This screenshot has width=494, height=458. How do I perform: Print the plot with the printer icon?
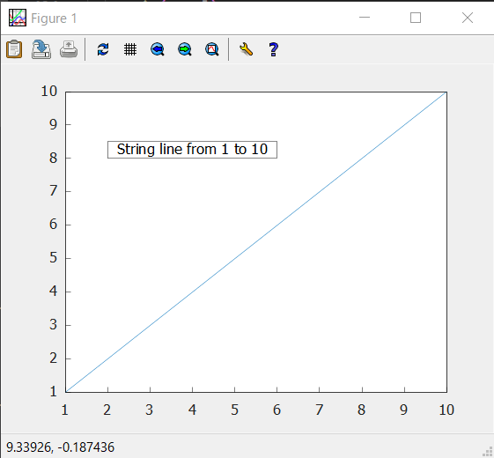pos(69,49)
